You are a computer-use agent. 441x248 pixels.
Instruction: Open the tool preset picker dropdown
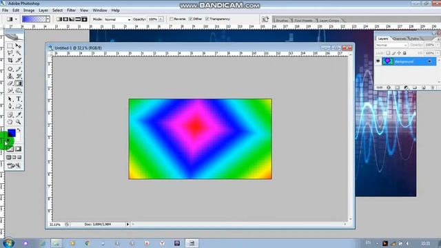[16, 19]
